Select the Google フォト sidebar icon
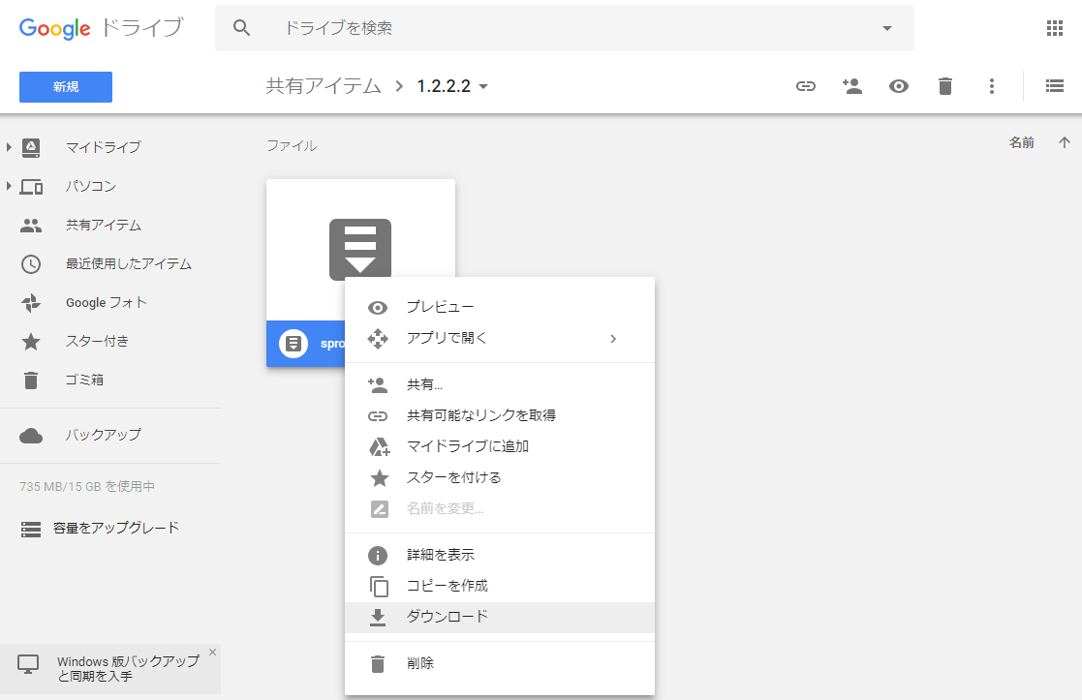Screen dimensions: 1082x700 tap(28, 302)
